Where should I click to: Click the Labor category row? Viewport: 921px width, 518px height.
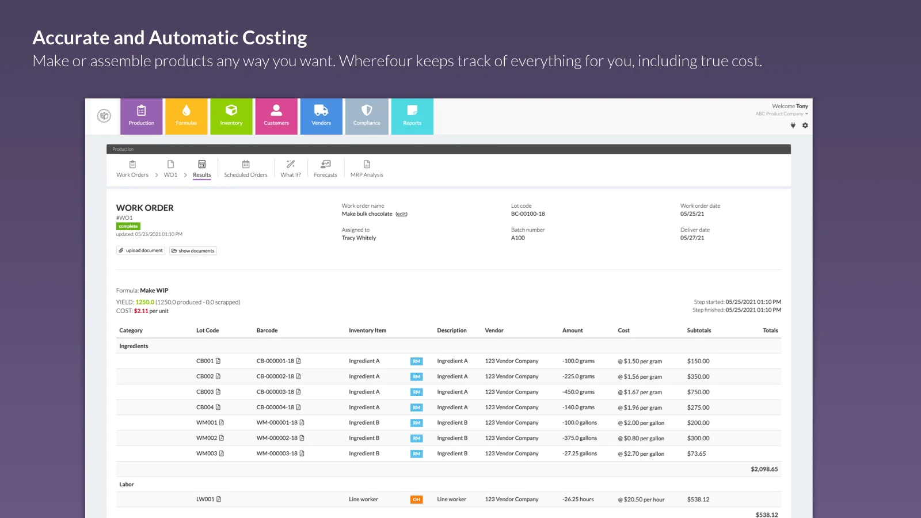pos(448,484)
